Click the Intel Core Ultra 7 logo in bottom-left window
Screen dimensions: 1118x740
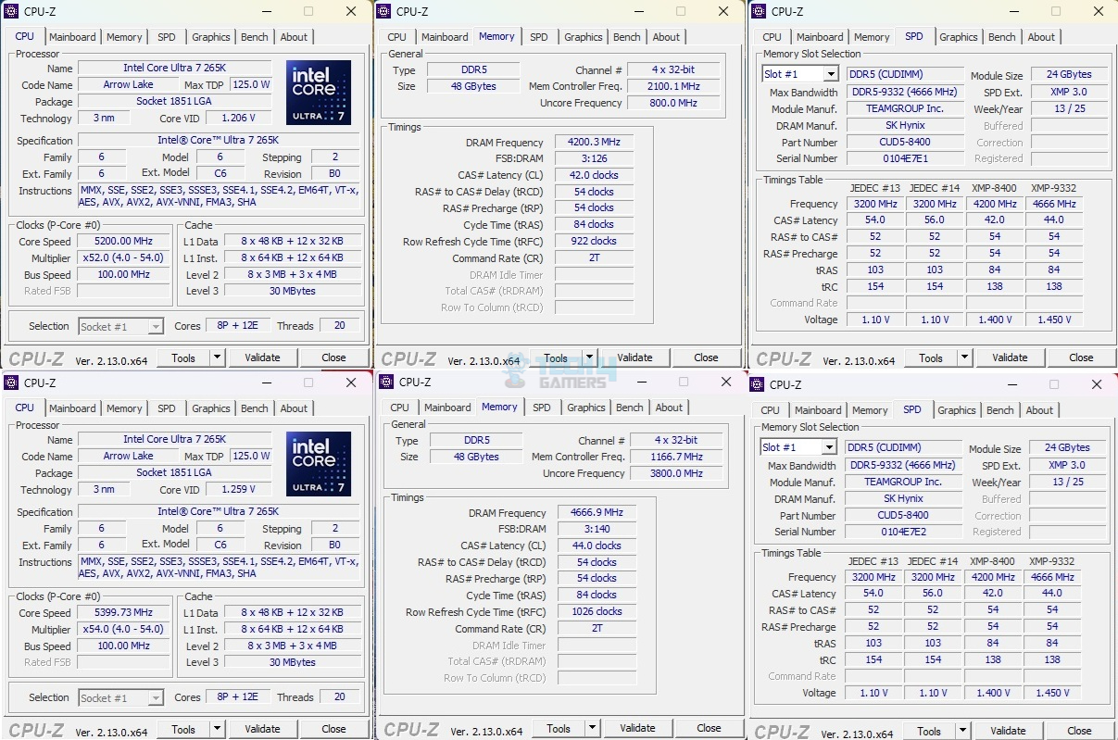coord(319,464)
